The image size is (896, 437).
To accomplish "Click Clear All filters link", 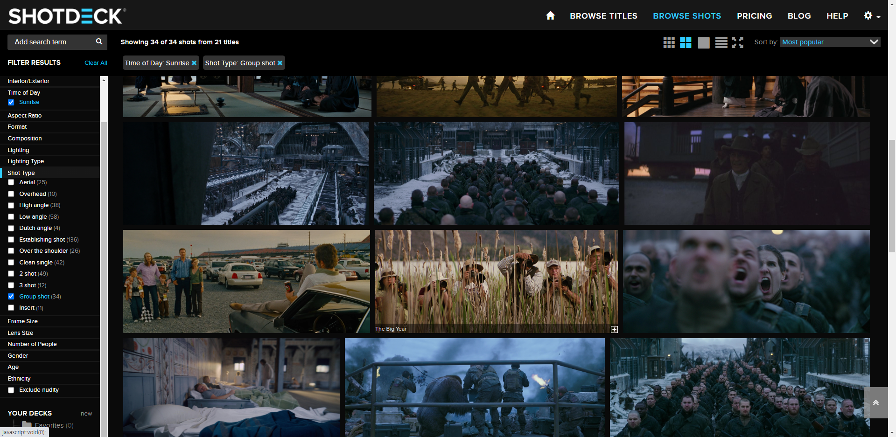I will (96, 63).
